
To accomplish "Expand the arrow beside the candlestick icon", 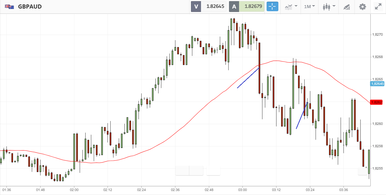I will coord(334,6).
